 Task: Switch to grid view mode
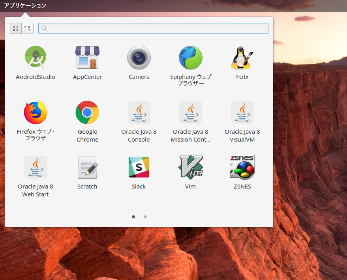pos(16,28)
